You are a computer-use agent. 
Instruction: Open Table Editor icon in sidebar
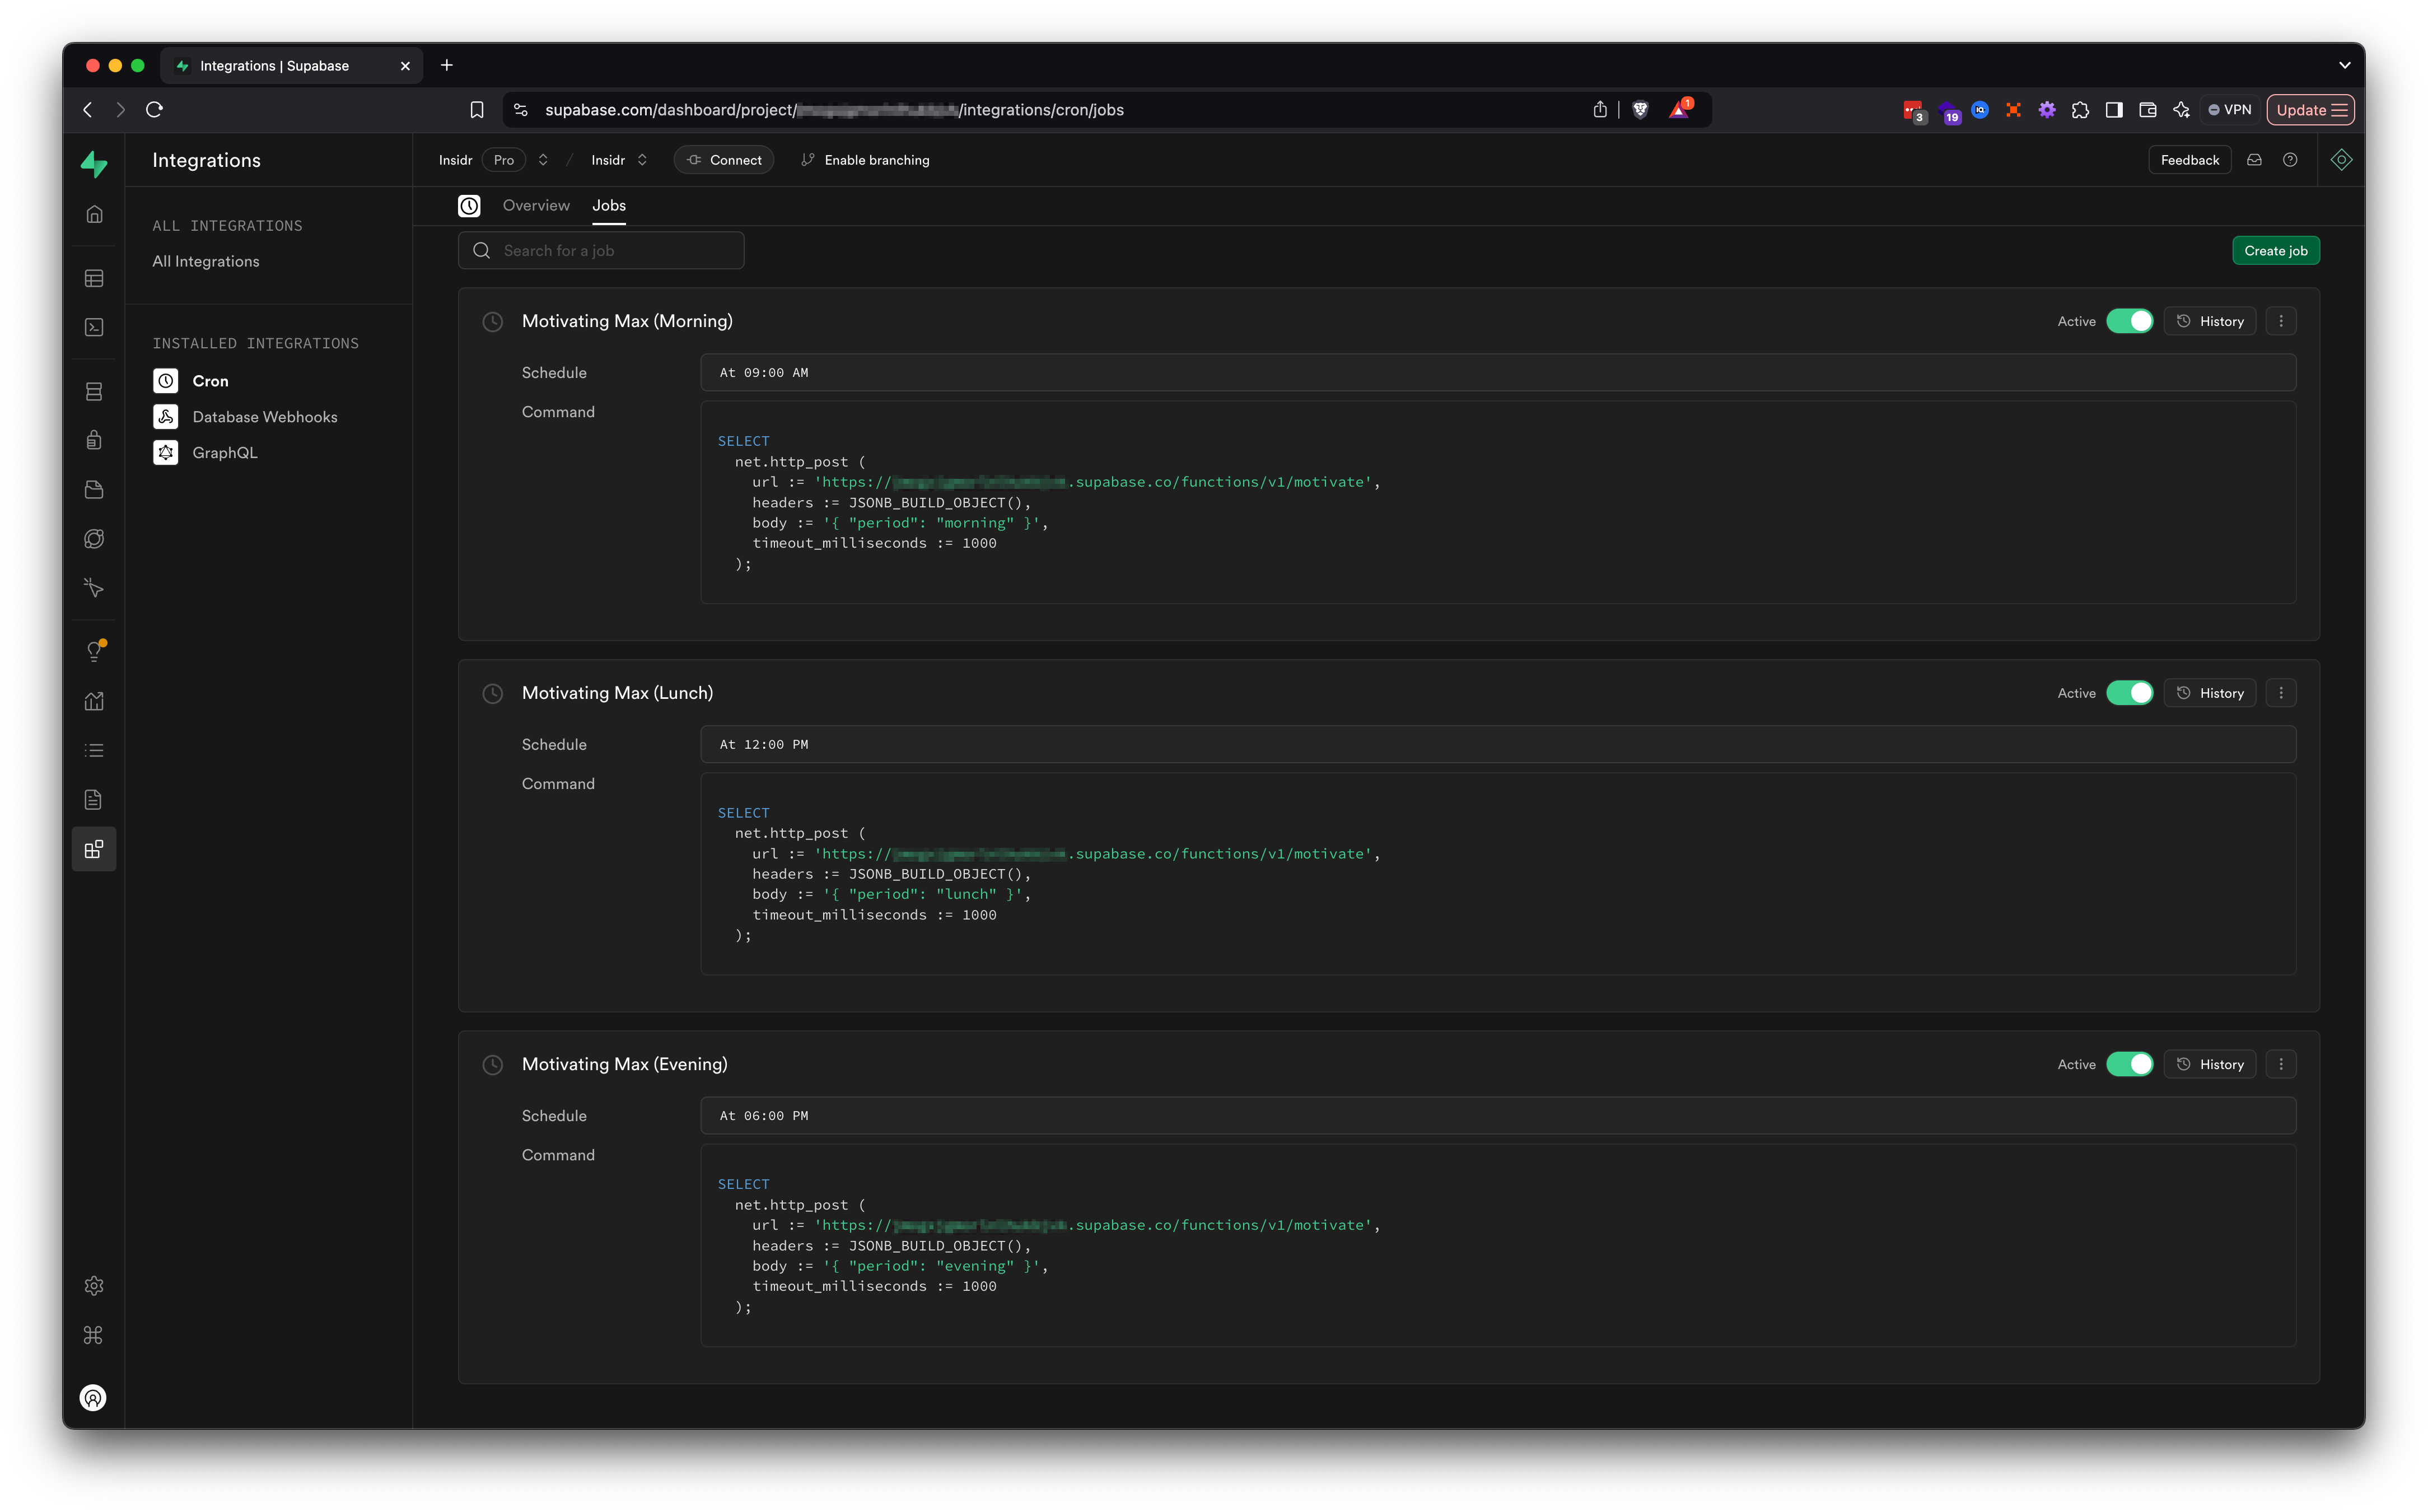point(94,278)
